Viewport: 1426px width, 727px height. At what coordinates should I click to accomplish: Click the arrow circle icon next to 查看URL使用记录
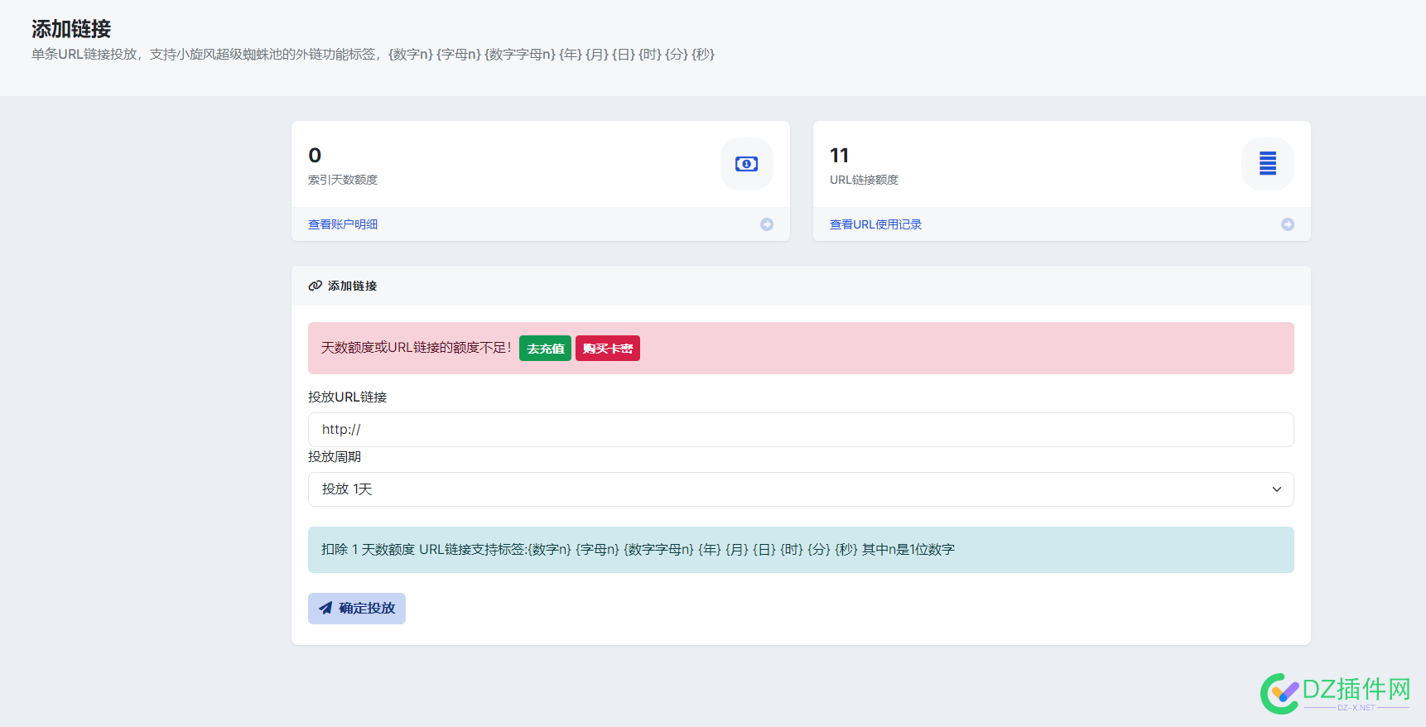(1288, 224)
